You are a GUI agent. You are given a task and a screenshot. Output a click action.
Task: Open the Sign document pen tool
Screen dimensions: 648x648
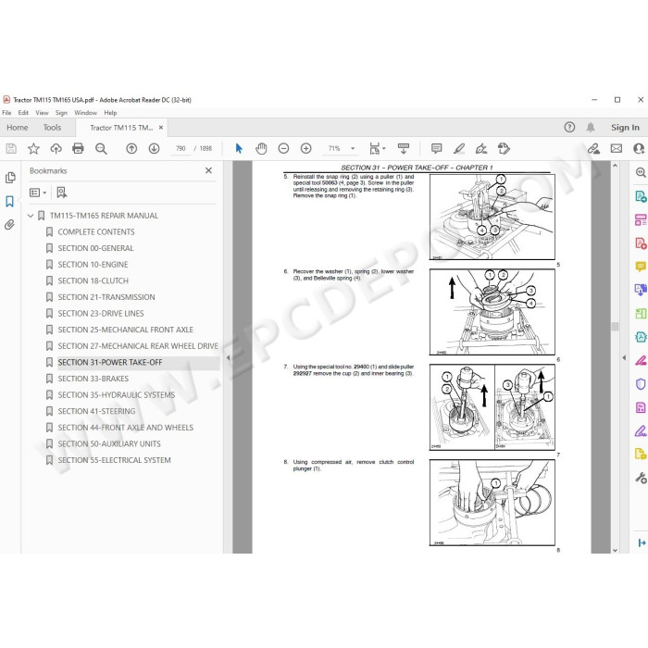coord(481,148)
